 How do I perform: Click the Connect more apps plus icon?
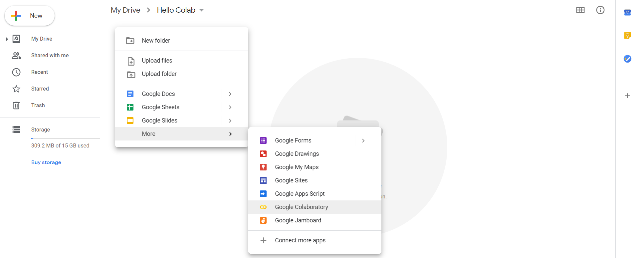[x=263, y=240]
